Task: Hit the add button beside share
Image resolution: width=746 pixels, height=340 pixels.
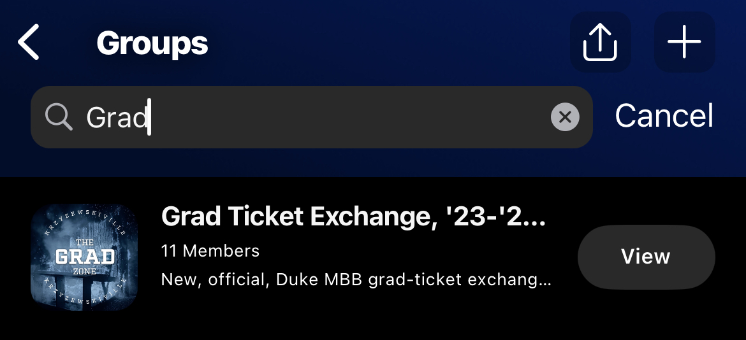Action: click(x=684, y=42)
